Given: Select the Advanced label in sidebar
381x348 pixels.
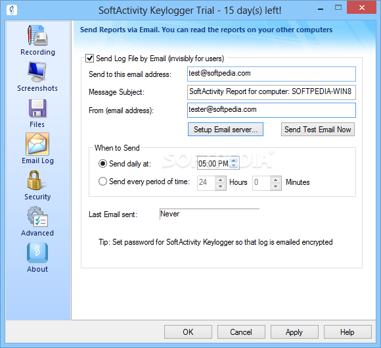Looking at the screenshot, I should (x=37, y=233).
